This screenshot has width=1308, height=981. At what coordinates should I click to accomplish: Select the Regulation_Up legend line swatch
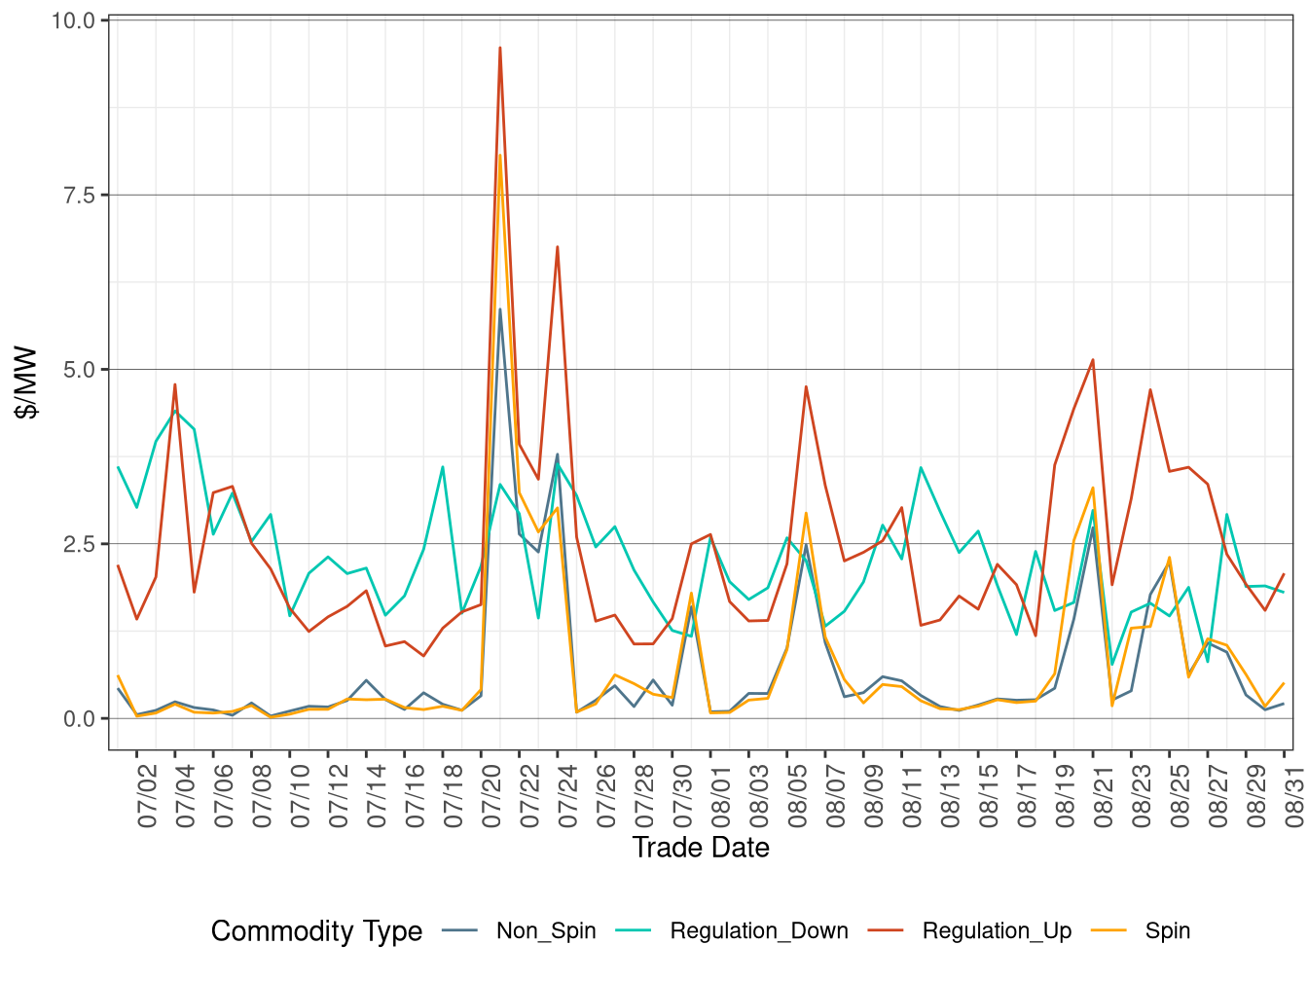(x=886, y=931)
